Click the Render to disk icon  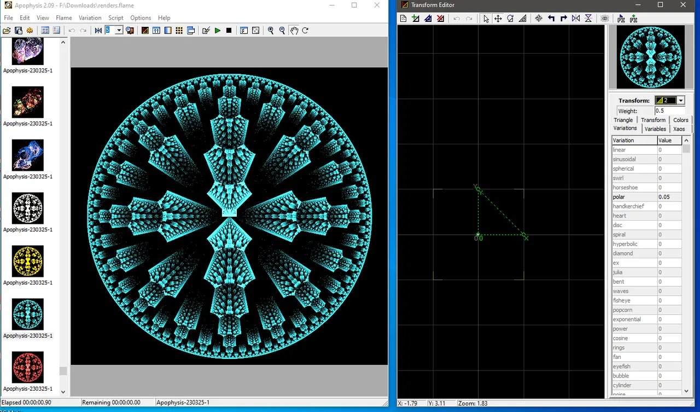[x=30, y=31]
